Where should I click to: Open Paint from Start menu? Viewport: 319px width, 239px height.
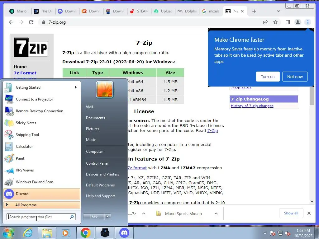point(42,158)
